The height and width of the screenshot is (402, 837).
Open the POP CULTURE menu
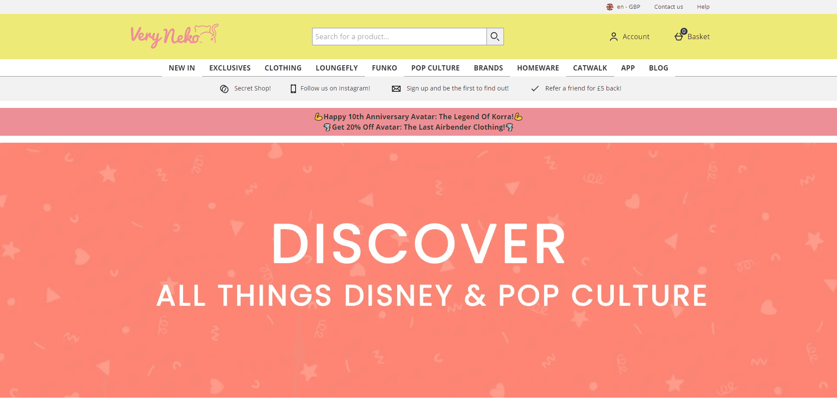(x=436, y=68)
